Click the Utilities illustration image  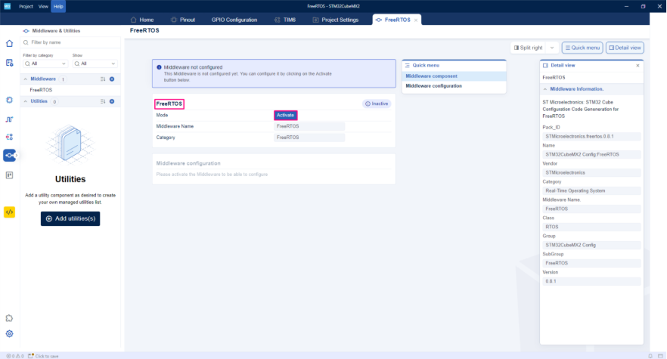(x=70, y=144)
